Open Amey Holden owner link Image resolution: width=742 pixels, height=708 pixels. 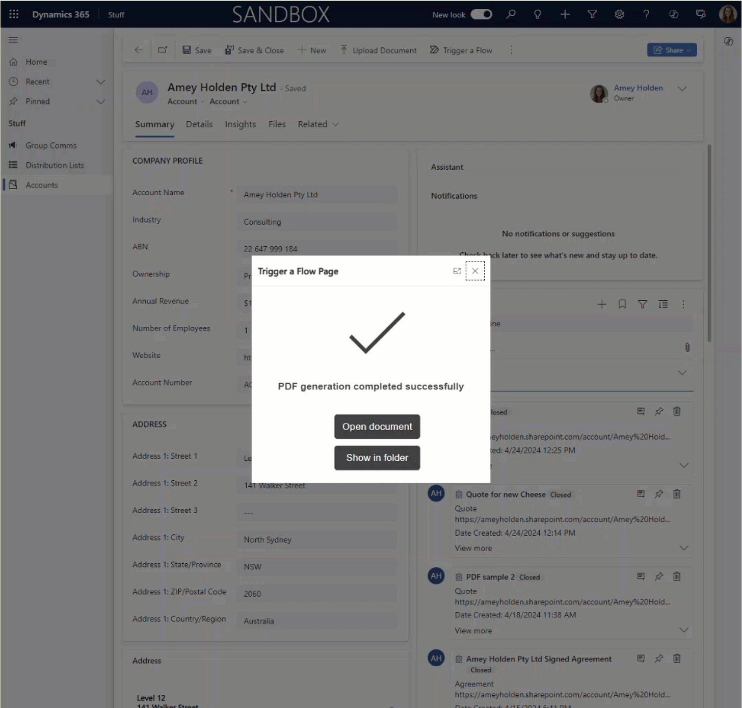point(638,88)
